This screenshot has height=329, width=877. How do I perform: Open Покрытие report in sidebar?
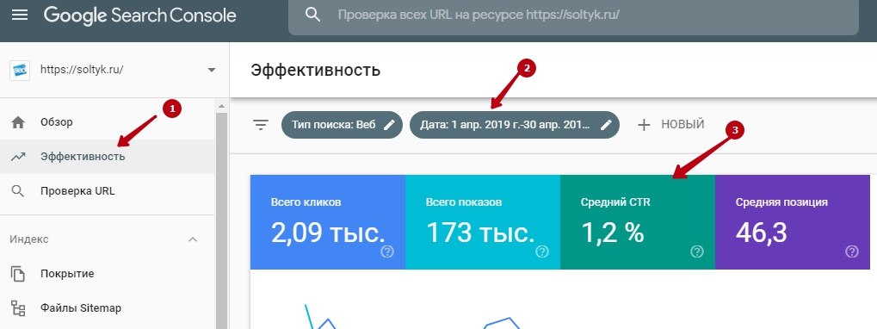(108, 274)
